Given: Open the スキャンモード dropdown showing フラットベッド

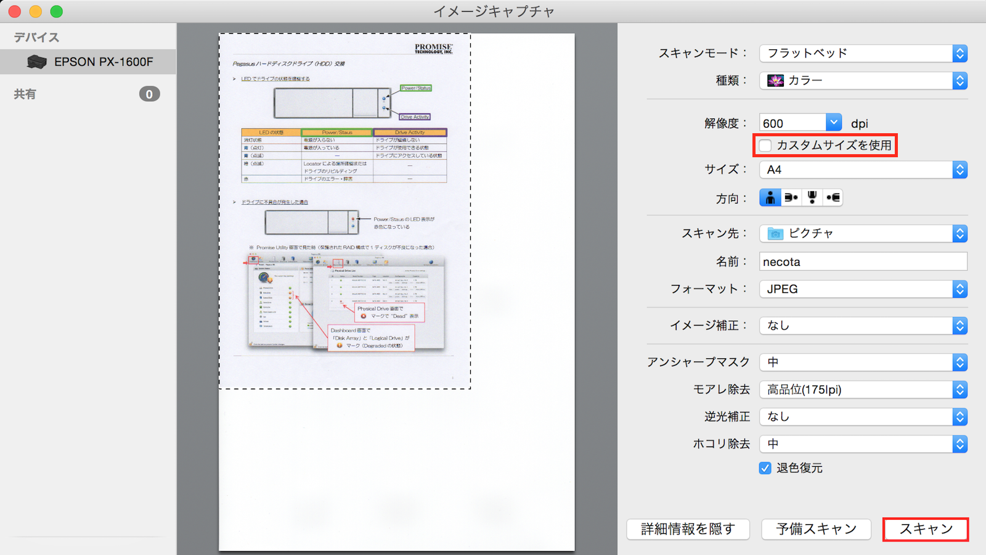Looking at the screenshot, I should click(863, 54).
